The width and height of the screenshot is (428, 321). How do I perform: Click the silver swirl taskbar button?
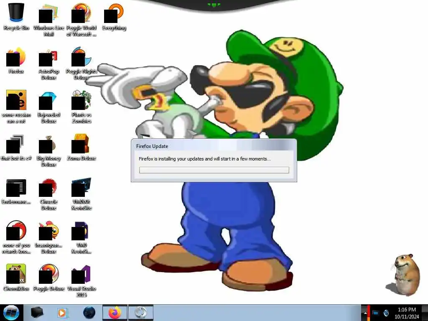pos(141,313)
